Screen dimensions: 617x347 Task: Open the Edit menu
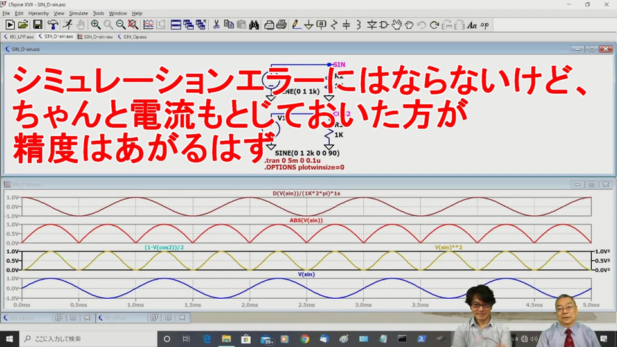pos(19,13)
